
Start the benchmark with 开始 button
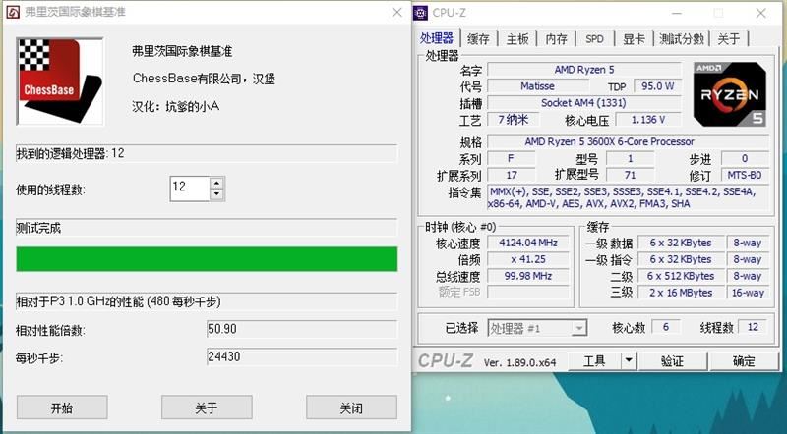62,407
